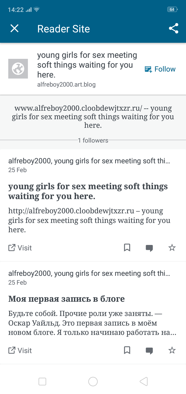Like the cloobdewjtxzr.ru link post with star
This screenshot has width=186, height=394.
click(172, 248)
